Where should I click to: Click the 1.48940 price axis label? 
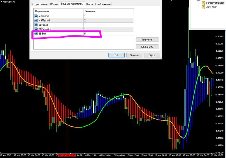coord(220,80)
